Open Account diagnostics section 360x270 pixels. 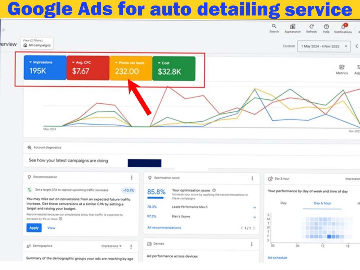tap(47, 147)
